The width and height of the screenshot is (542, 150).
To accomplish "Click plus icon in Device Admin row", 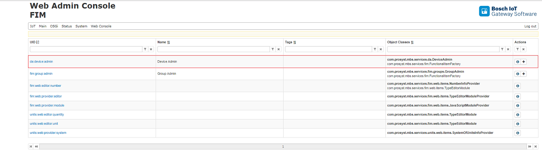I will [524, 62].
